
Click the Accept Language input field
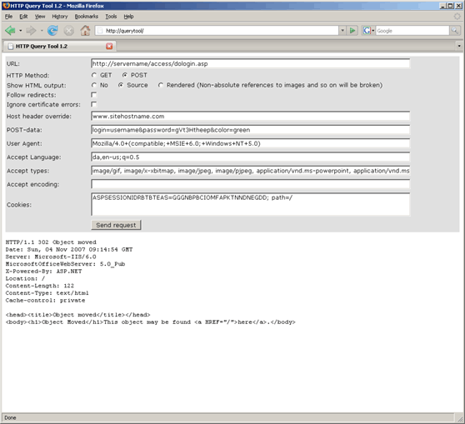point(250,157)
